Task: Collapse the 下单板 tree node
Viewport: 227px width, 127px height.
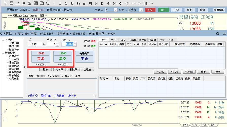Action: (x=3, y=40)
